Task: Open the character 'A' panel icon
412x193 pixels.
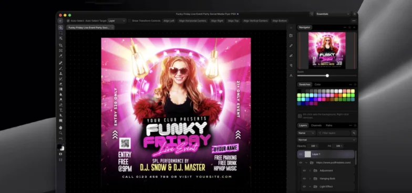Action: [x=291, y=76]
